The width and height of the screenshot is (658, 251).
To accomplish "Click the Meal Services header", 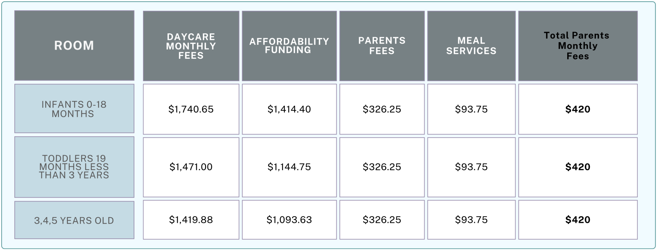I will [x=471, y=46].
